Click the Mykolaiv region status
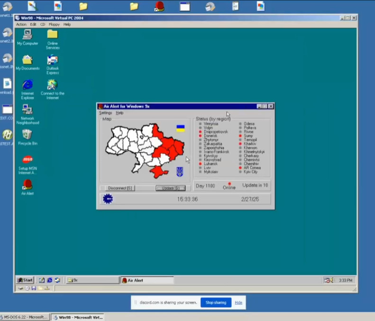Screen dimensions: 375x321 (x=208, y=172)
